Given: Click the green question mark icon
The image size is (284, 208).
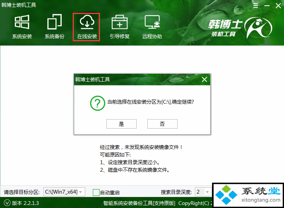Looking at the screenshot, I should (x=98, y=103).
